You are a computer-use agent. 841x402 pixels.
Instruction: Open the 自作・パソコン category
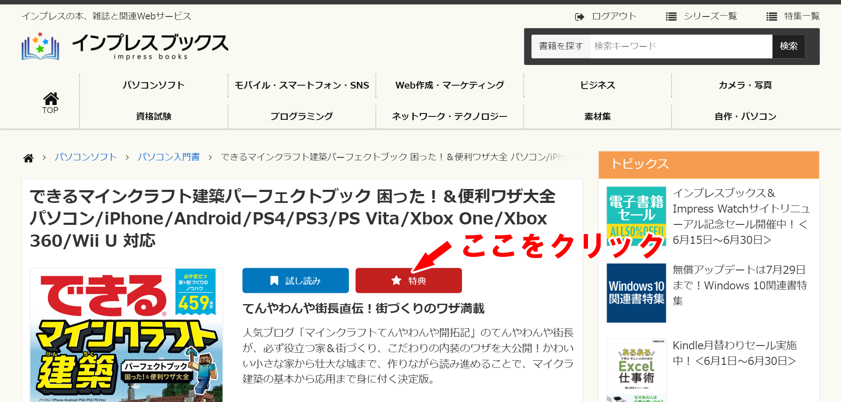pos(746,116)
